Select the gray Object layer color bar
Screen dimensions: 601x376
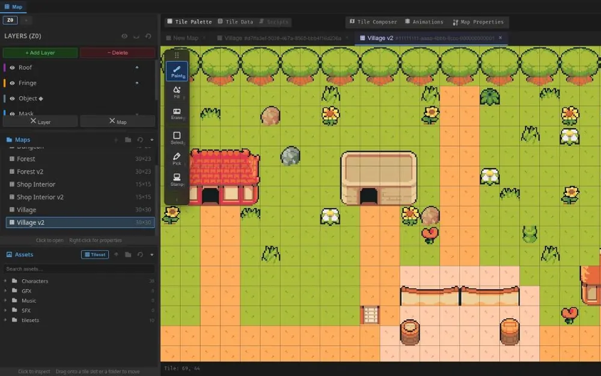pyautogui.click(x=4, y=99)
